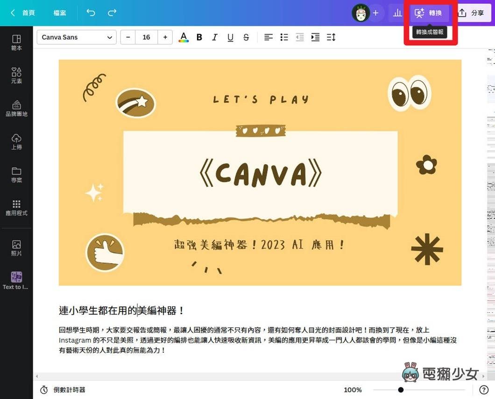This screenshot has width=495, height=399.
Task: Click the font size field showing 16
Action: pyautogui.click(x=147, y=37)
